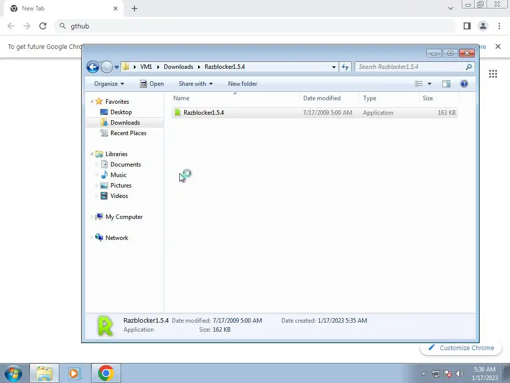This screenshot has width=510, height=383.
Task: Click Chrome back arrow
Action: pos(11,26)
